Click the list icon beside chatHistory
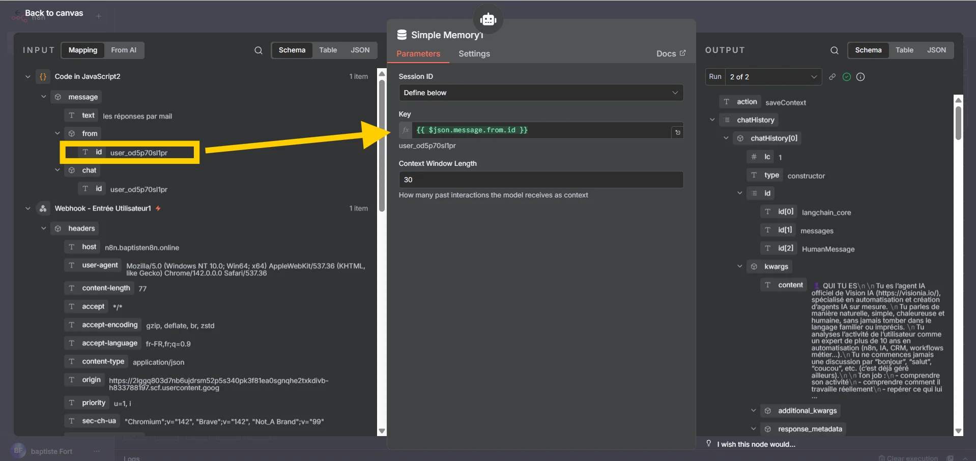Image resolution: width=976 pixels, height=461 pixels. [x=727, y=120]
